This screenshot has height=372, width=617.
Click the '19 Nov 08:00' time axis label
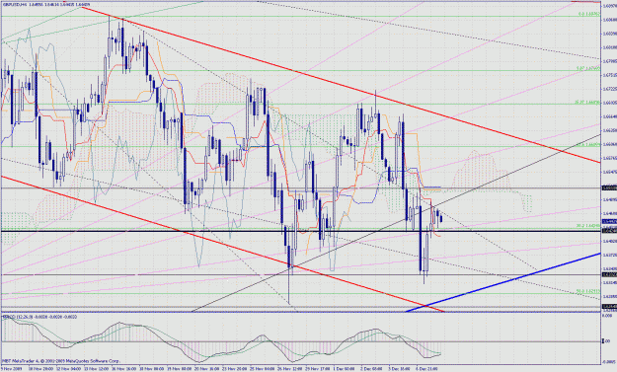tap(180, 369)
